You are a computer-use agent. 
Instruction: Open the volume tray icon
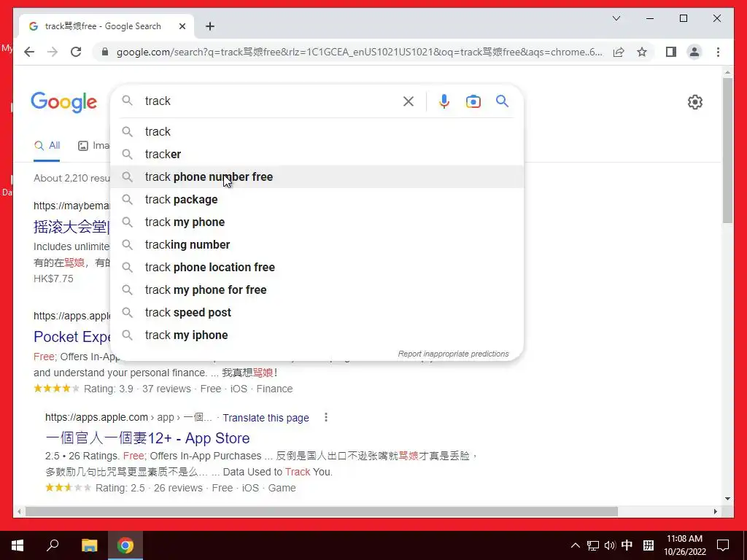(x=610, y=545)
